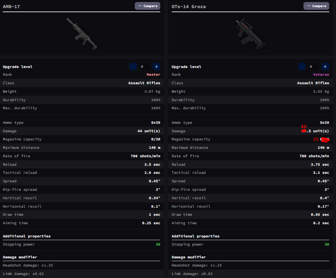Select AMB-17 stopping power value 30
Screen dimensions: 336x278
158,244
